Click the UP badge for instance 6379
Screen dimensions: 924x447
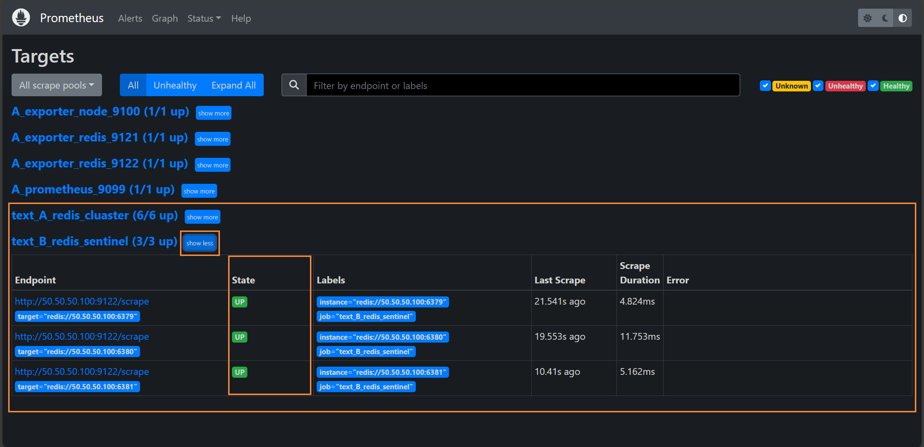tap(240, 302)
